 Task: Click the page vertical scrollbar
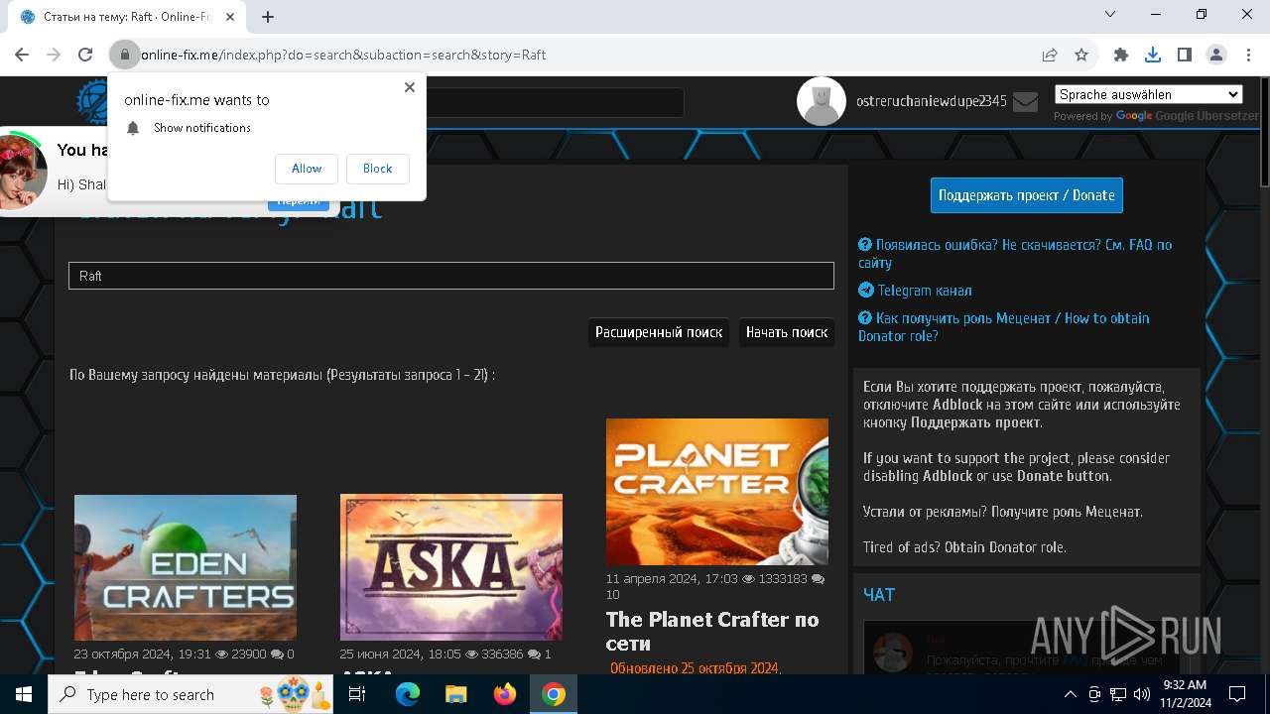click(x=1263, y=132)
